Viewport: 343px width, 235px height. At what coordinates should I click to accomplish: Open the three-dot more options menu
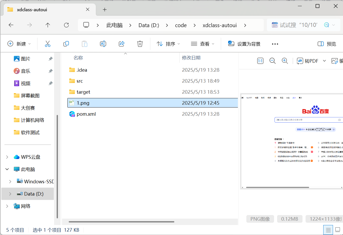coord(275,44)
